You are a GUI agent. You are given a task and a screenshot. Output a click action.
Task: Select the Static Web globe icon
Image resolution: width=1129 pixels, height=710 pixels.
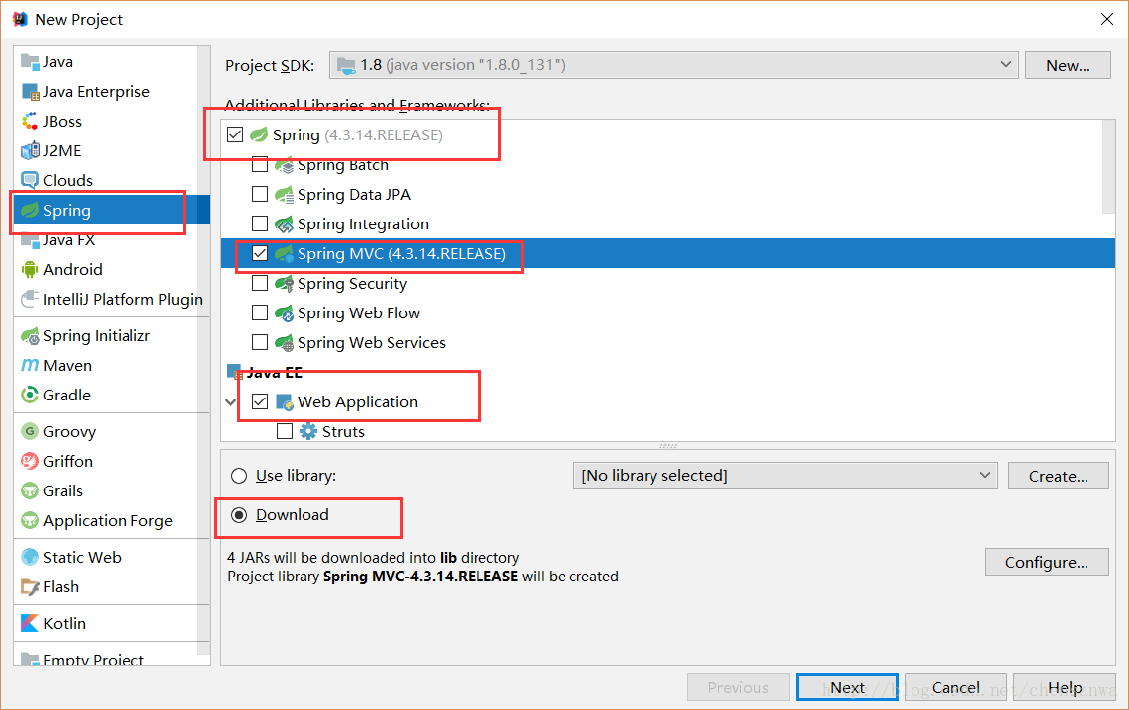click(x=30, y=558)
